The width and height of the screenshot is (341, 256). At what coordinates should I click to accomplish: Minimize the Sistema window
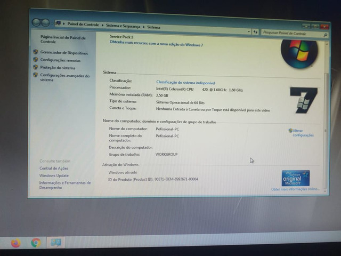coord(306,26)
